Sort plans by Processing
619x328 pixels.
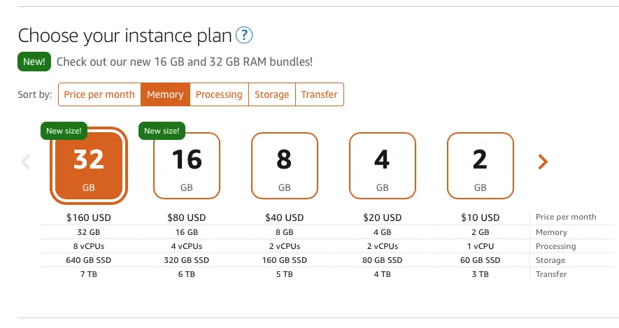tap(219, 94)
